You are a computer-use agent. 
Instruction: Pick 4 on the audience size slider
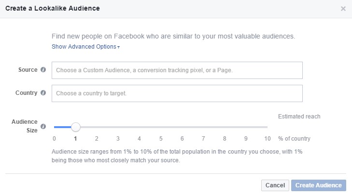[139, 127]
